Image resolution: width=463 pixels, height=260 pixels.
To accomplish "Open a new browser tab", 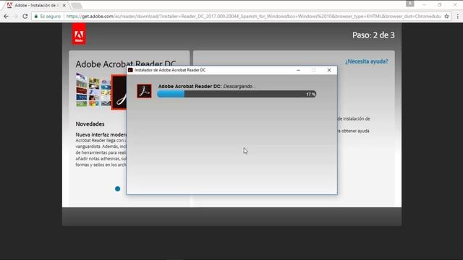I will coord(76,5).
